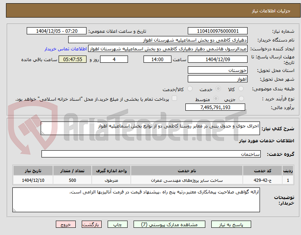Screen dimensions: 301x235
Task: Click the تاریخ نیاز column header
Action: coord(33,171)
